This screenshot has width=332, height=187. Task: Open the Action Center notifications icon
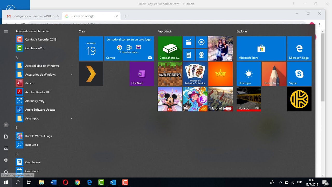click(325, 182)
